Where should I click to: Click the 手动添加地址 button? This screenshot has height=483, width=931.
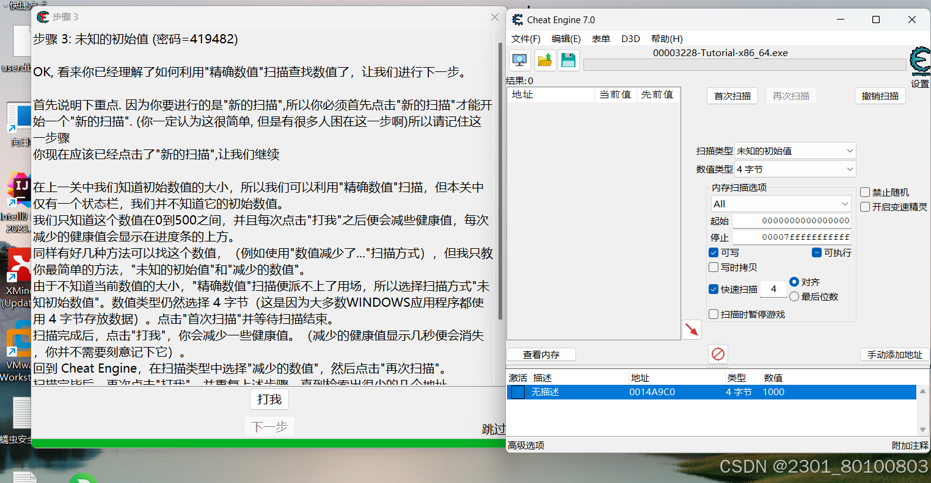[x=895, y=354]
